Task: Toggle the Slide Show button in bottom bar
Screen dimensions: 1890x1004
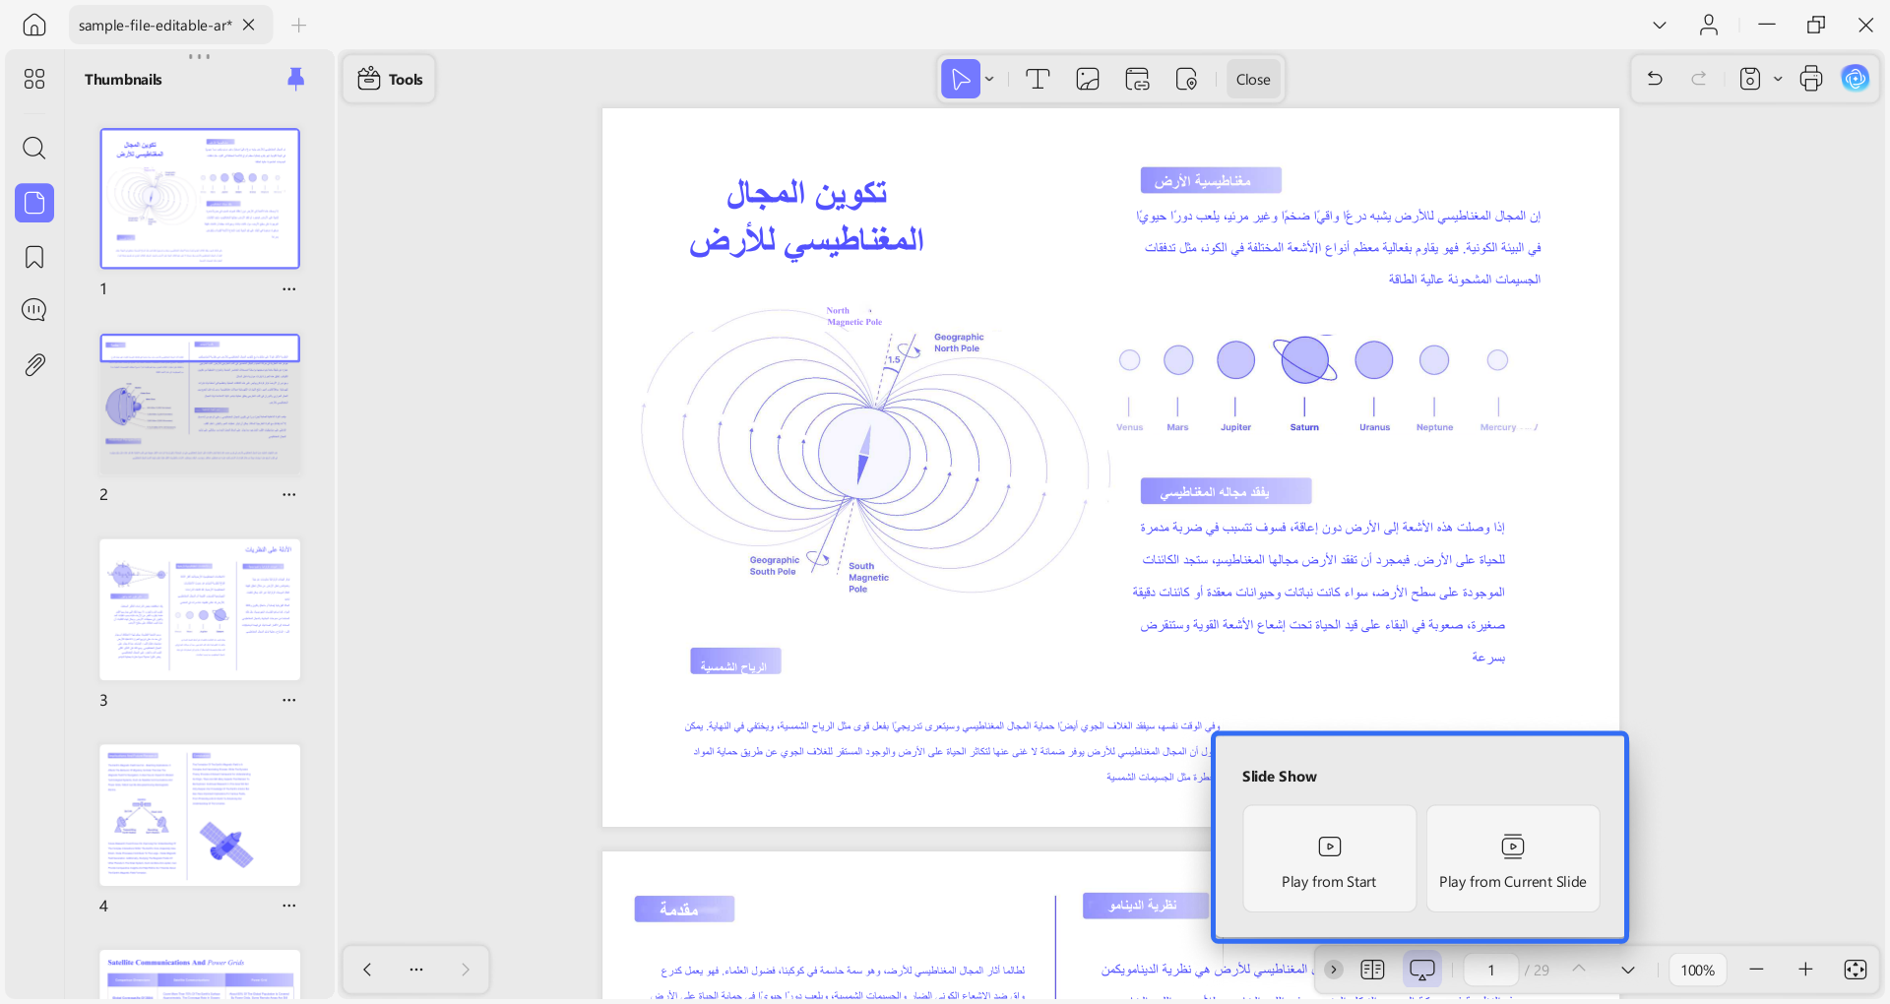Action: tap(1422, 970)
